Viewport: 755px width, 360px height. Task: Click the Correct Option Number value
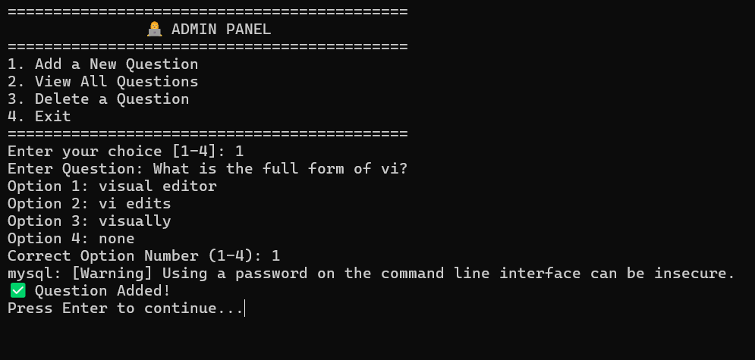coord(275,255)
